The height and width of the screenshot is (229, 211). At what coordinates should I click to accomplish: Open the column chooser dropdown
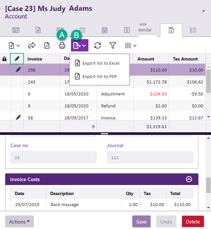click(131, 46)
